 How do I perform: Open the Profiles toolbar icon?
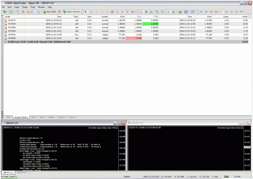tap(11, 12)
